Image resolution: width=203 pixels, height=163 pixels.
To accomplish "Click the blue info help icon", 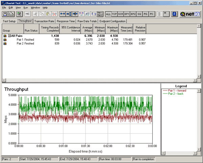I will [x=174, y=14].
